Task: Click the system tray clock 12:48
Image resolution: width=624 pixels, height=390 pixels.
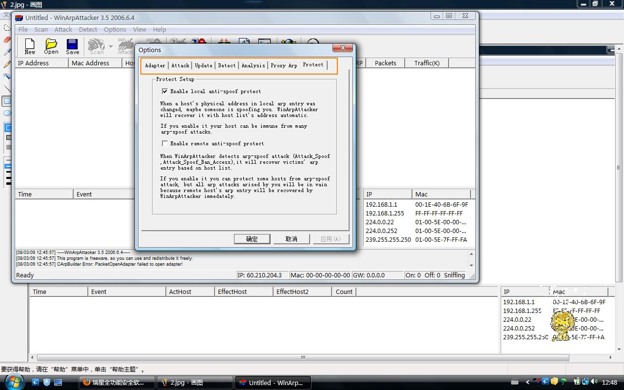Action: pyautogui.click(x=609, y=383)
